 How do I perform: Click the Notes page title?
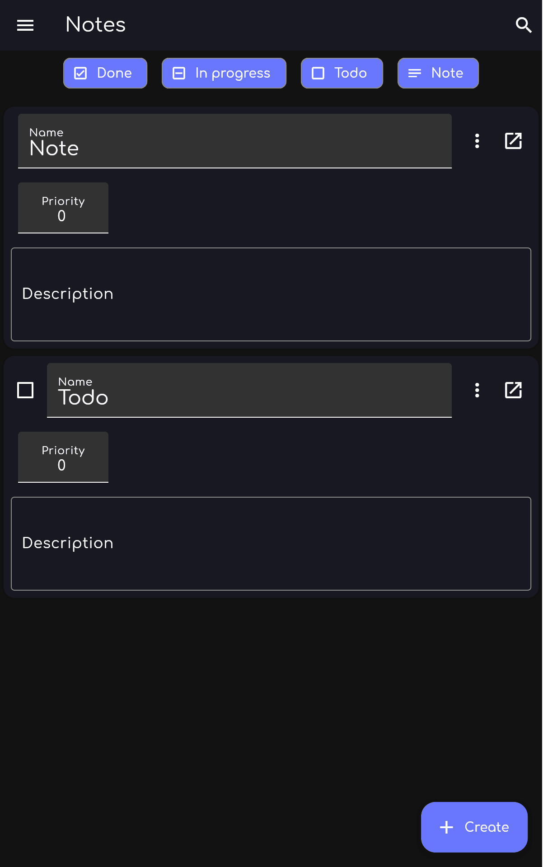pyautogui.click(x=95, y=25)
